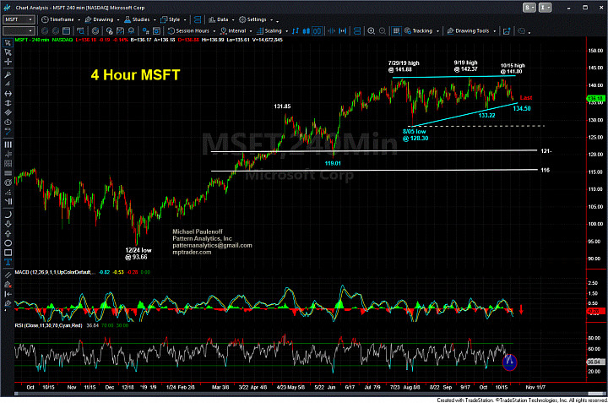Select the horizontal lines grid tool
This screenshot has height=403, width=608.
(x=8, y=173)
